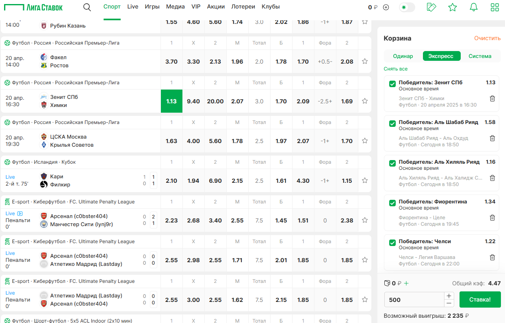Uncheck the Аль Хиляль Рияд selection checkbox
Viewport: 505px width, 323px height.
[392, 163]
